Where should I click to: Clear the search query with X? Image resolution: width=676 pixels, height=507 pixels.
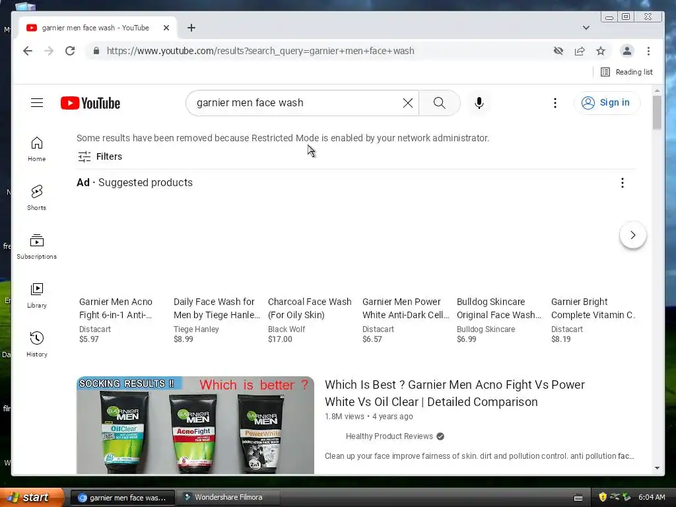pos(407,102)
